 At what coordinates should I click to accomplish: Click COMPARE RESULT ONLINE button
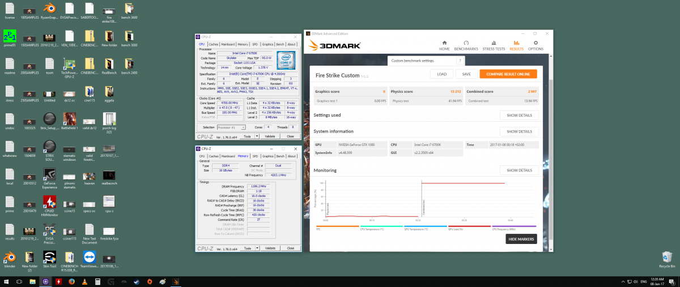click(508, 74)
